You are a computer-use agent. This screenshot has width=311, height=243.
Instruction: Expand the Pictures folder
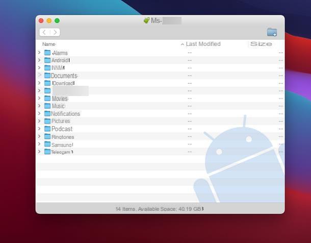[39, 121]
